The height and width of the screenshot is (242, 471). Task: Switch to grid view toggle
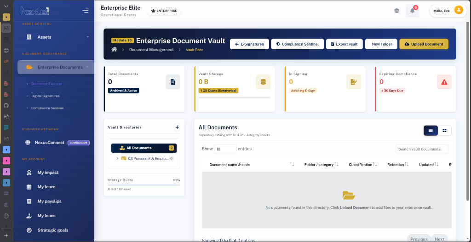click(445, 131)
